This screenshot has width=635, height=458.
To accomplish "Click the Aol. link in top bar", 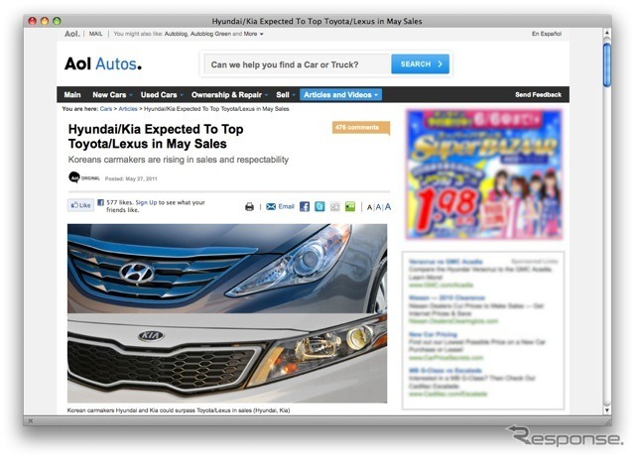I will (72, 34).
